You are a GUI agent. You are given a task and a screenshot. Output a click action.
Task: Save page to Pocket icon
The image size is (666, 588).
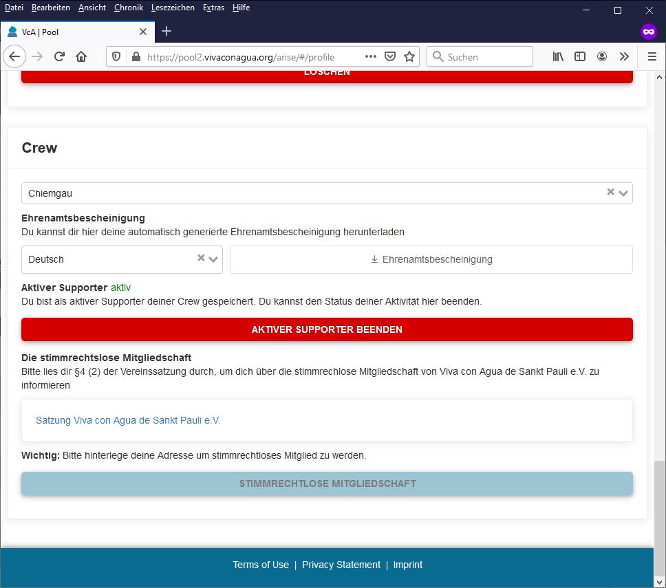390,56
